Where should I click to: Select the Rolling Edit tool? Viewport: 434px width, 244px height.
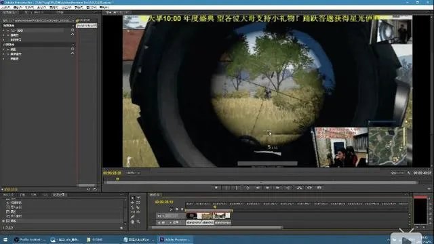(138, 203)
